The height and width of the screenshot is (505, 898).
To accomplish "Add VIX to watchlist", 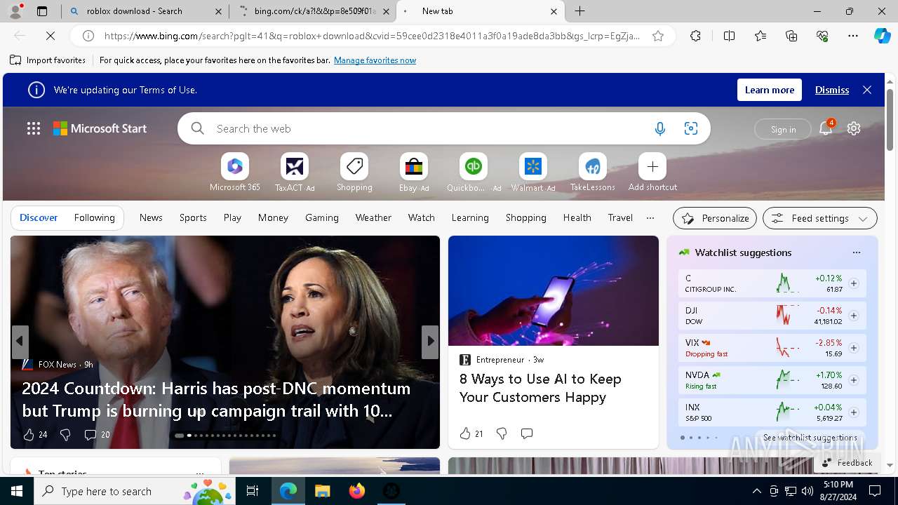I will pos(854,348).
